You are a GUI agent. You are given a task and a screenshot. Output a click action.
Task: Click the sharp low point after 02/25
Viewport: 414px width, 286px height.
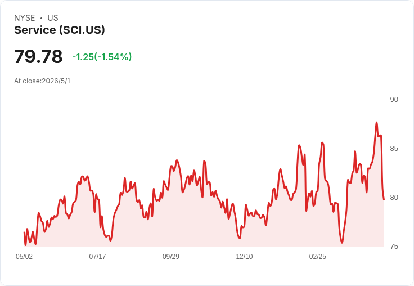342,243
